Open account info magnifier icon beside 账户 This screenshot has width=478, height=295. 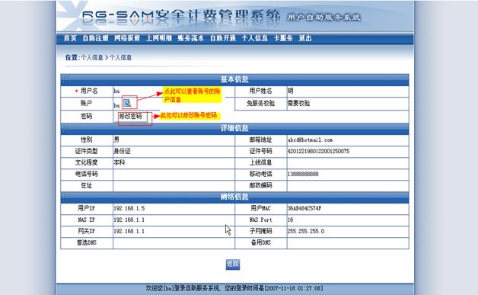[x=127, y=103]
